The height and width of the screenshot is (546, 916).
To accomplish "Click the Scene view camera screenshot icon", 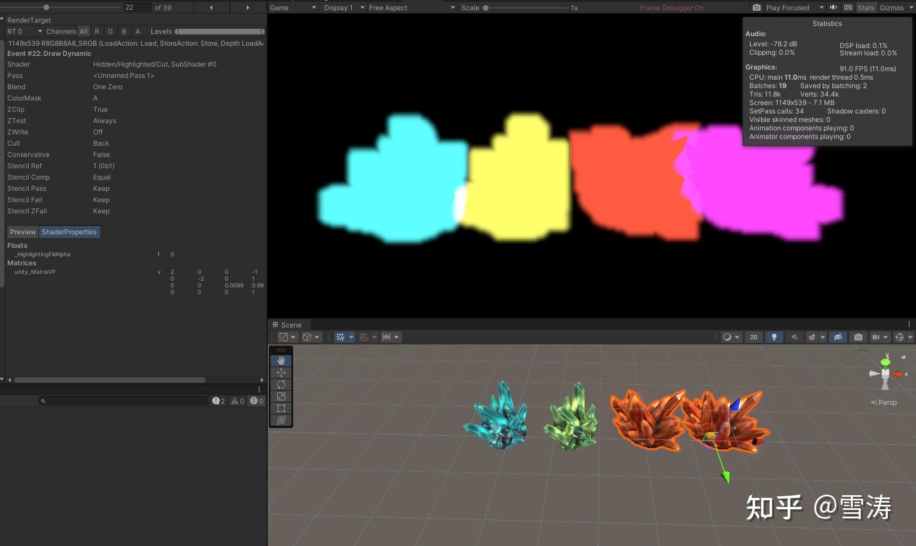I will tap(858, 337).
